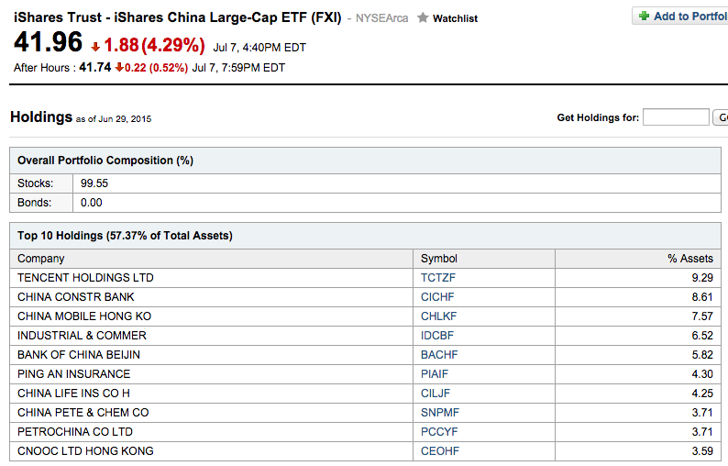Open the CEOHF symbol link

pyautogui.click(x=439, y=451)
